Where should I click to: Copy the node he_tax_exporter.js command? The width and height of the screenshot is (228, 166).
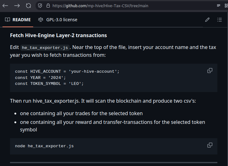click(210, 145)
